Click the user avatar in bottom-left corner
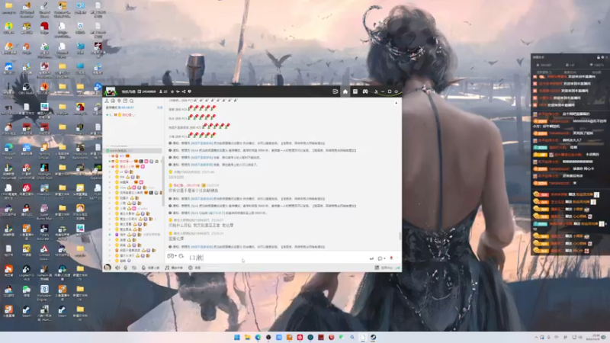Viewport: 610px width, 343px height. [x=108, y=268]
